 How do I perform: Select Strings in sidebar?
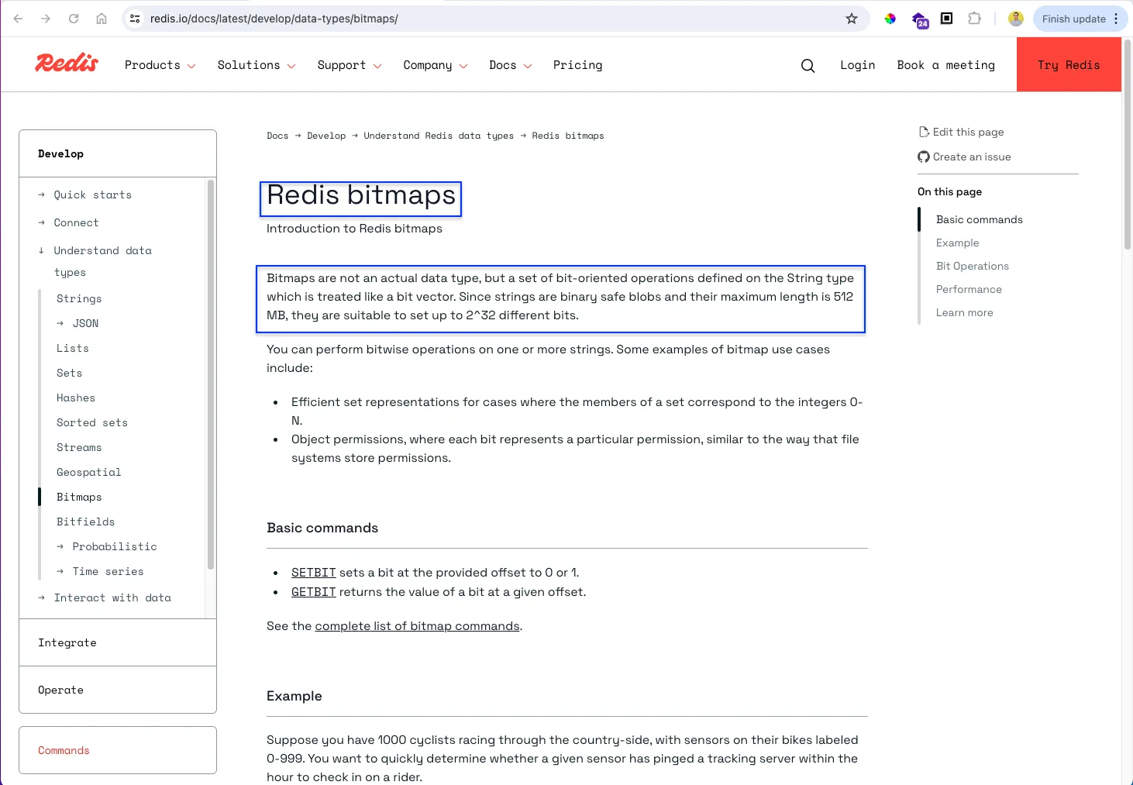[x=79, y=298]
